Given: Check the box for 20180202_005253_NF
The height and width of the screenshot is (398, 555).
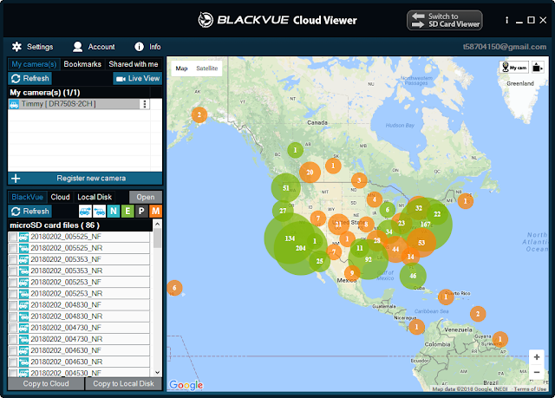Looking at the screenshot, I should click(13, 283).
